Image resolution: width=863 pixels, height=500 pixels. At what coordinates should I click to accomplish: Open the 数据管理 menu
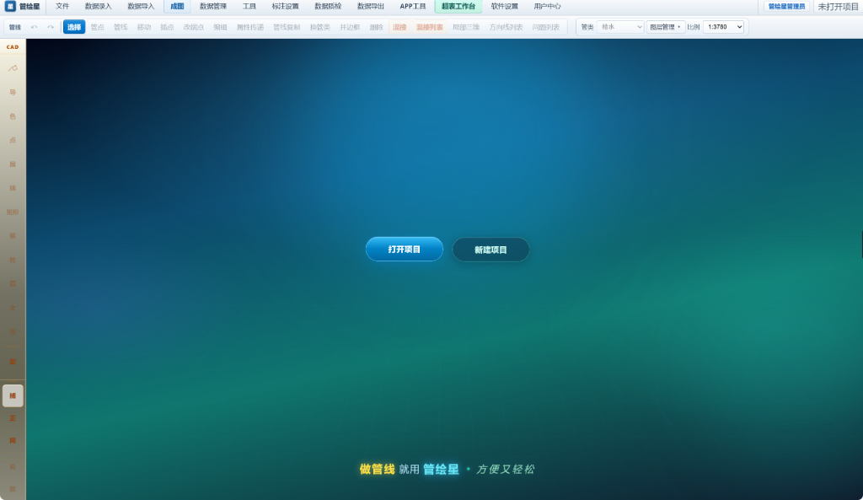[x=213, y=7]
